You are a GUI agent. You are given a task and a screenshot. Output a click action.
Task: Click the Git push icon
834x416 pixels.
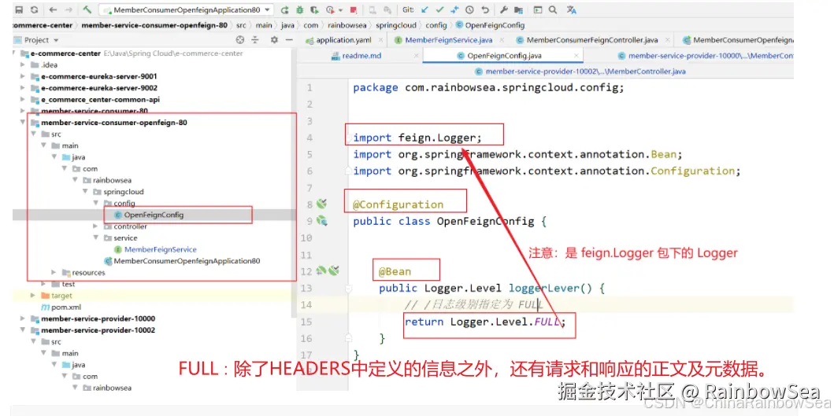click(x=454, y=9)
